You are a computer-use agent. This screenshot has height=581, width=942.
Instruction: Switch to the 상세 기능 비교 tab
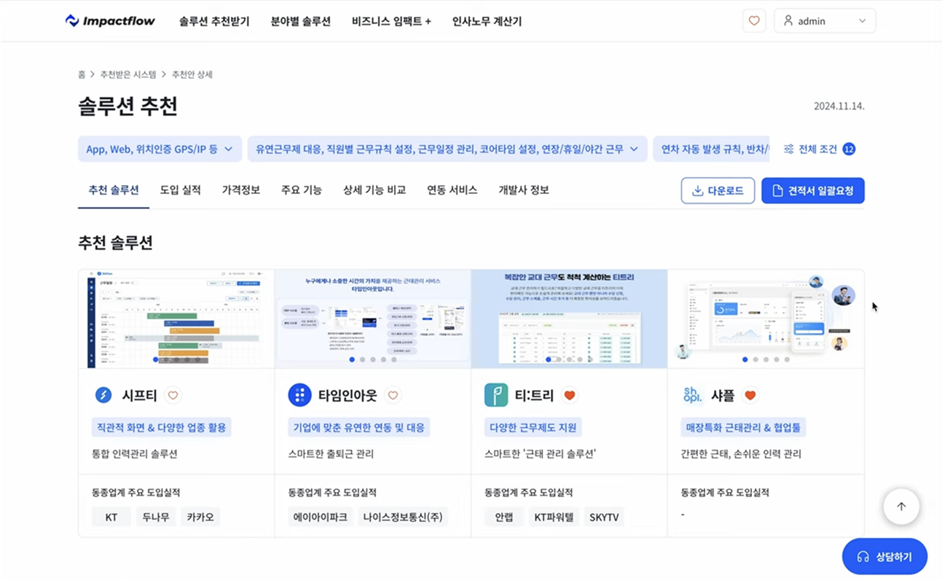tap(374, 190)
